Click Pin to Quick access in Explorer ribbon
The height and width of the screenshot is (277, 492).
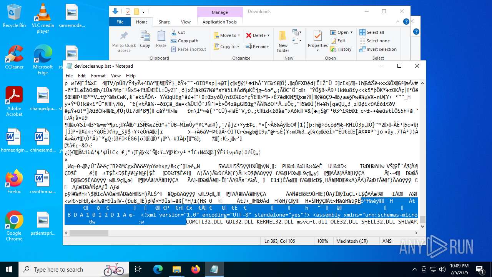[x=124, y=42]
